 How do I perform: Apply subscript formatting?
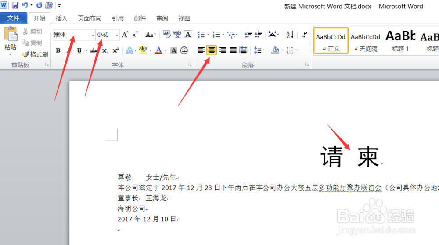[105, 50]
